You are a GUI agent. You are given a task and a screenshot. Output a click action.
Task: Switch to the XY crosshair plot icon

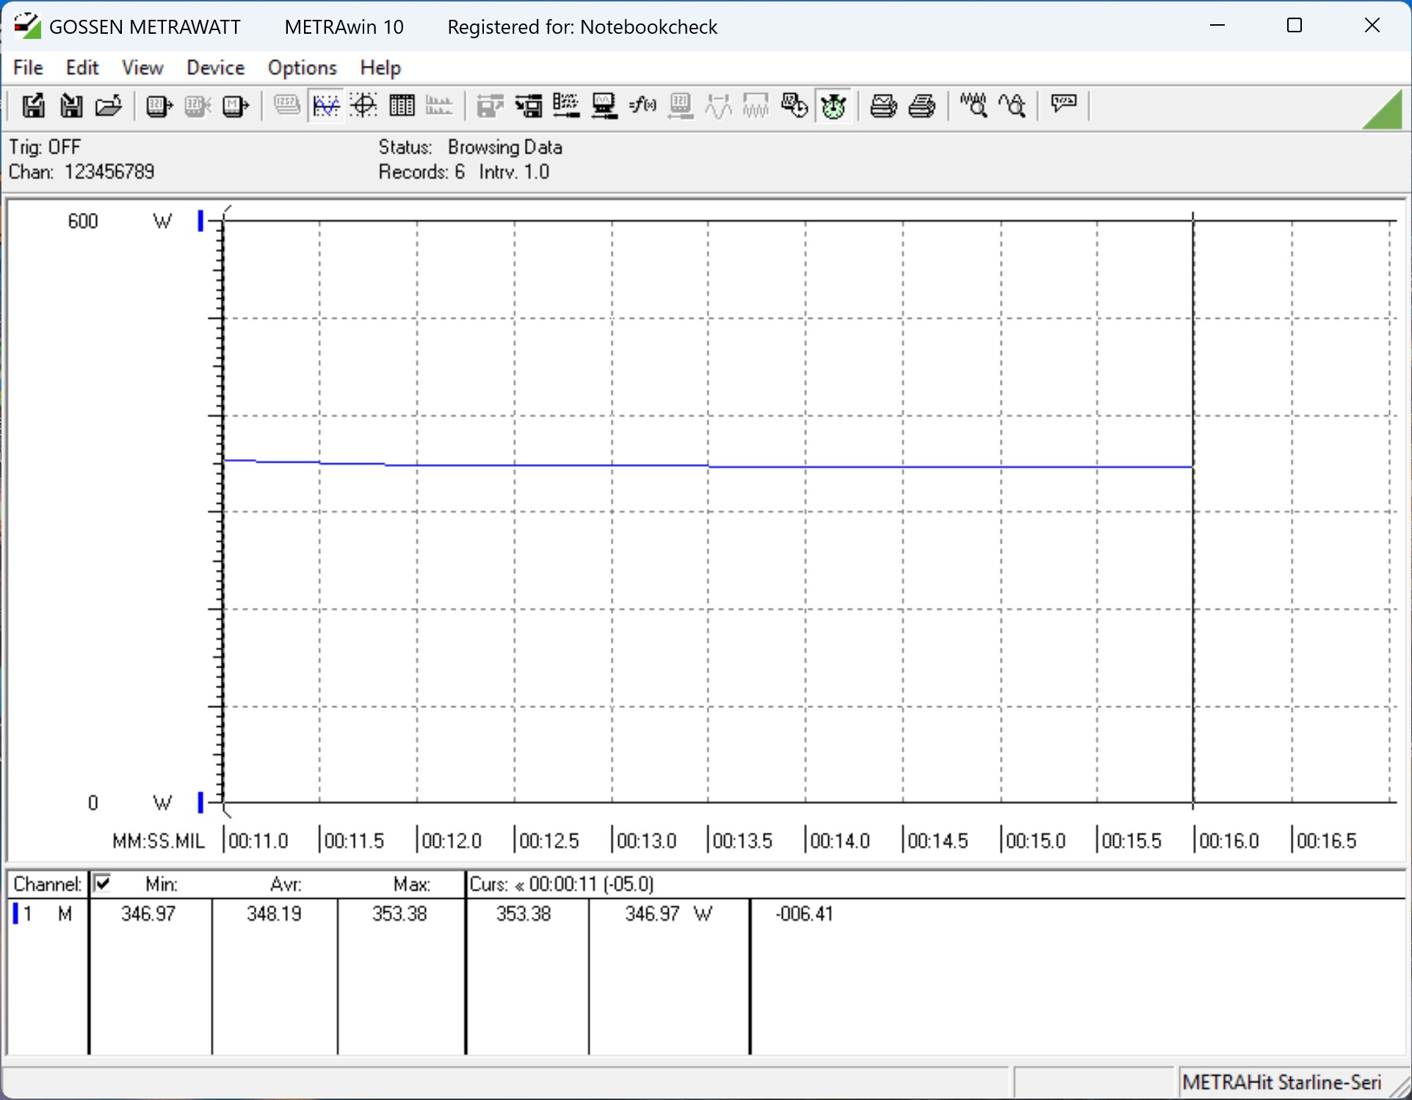tap(364, 106)
